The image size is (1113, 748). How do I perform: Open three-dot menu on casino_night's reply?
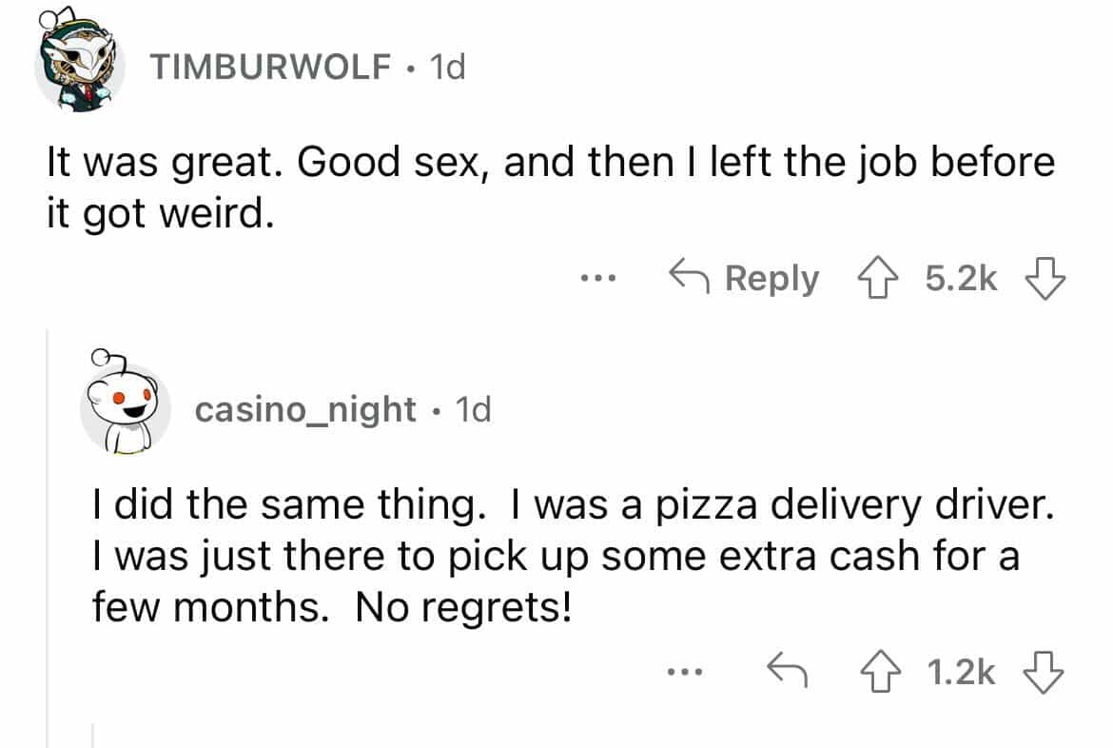(684, 674)
